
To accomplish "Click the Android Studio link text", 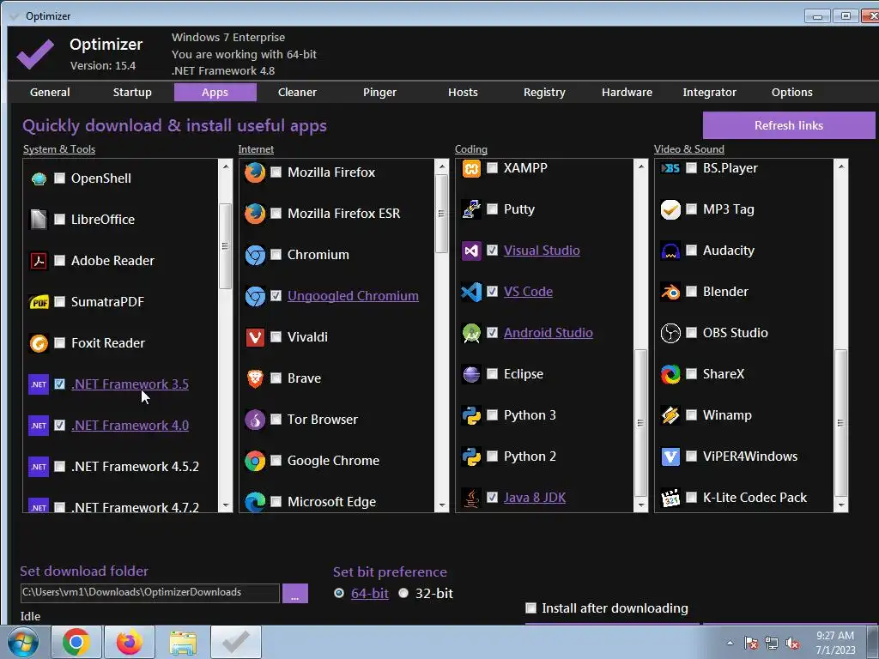I will [549, 333].
